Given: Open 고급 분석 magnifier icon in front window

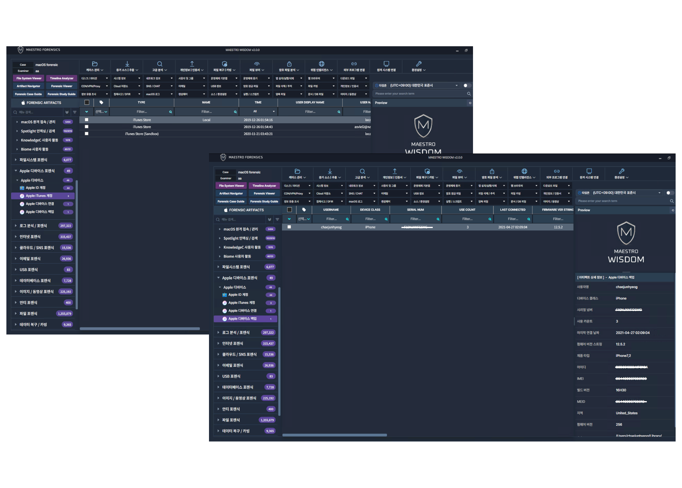Looking at the screenshot, I should pyautogui.click(x=362, y=171).
